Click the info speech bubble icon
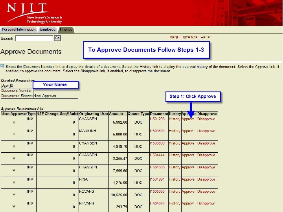 [2, 66]
